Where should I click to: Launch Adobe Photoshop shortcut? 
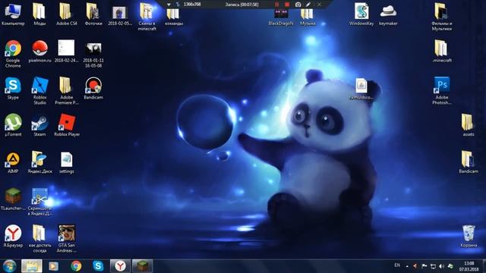click(442, 90)
